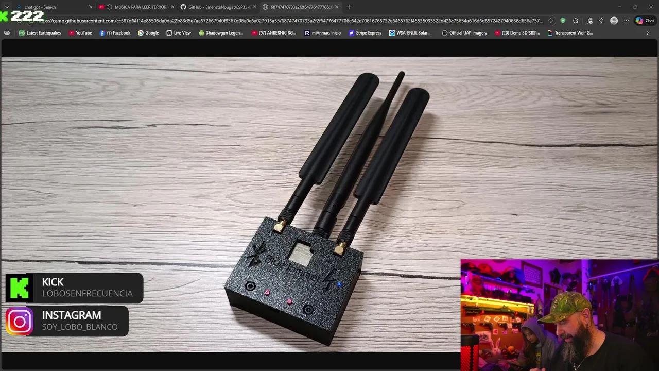Open the YouTube bookmark

(80, 33)
